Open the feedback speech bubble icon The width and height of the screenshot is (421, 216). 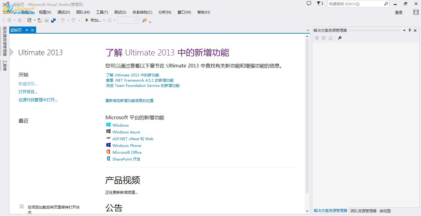[x=309, y=4]
